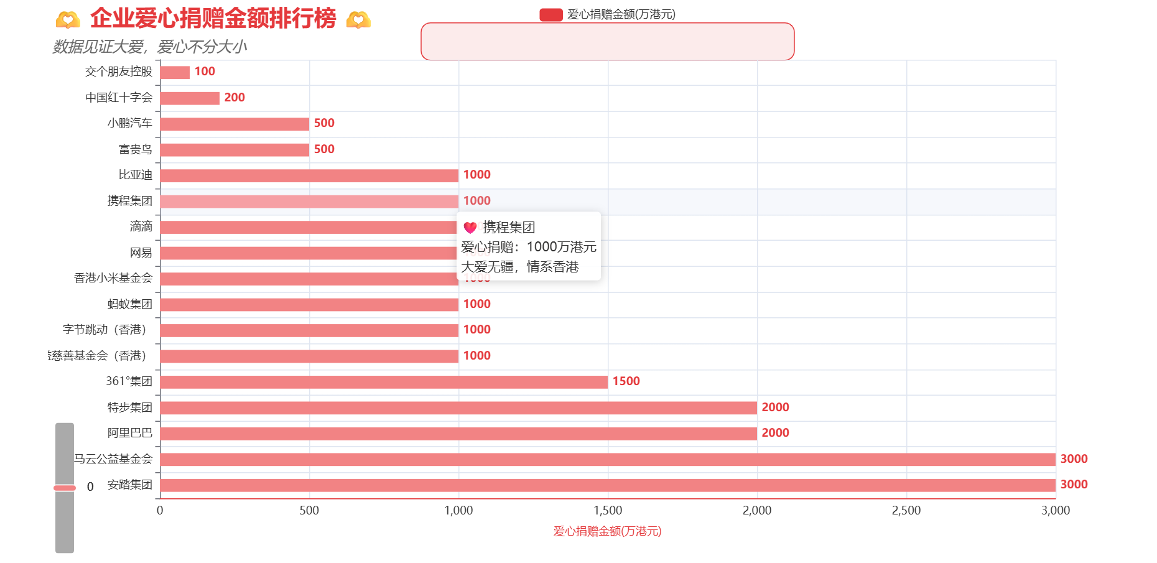Click the 阿里巴巴 bar
The image size is (1157, 563).
coord(458,434)
